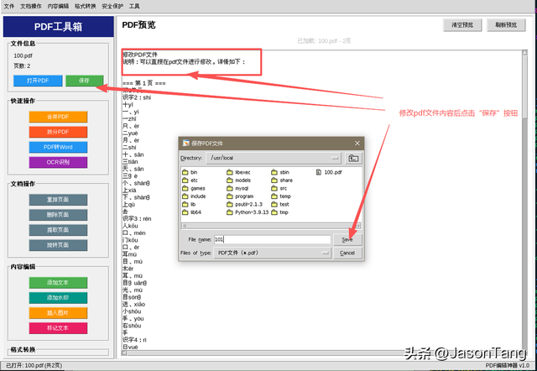Close the 保存PDF文件 dialog
The image size is (537, 371).
pos(357,144)
